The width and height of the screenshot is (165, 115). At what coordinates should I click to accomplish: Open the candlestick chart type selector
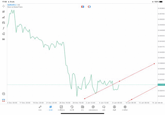[4, 12]
